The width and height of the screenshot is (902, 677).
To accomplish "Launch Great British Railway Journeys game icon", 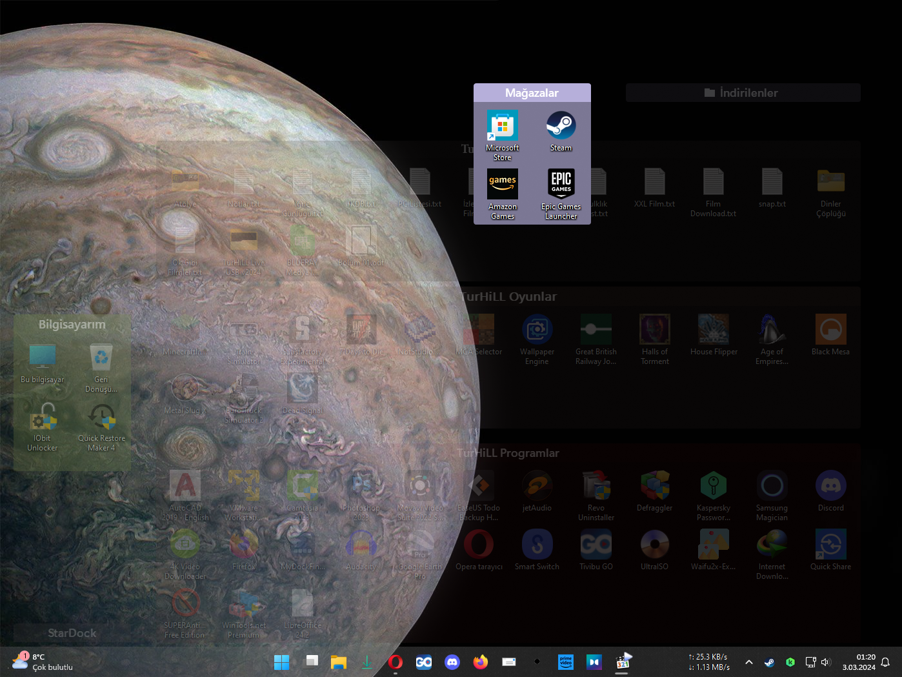I will coord(596,339).
